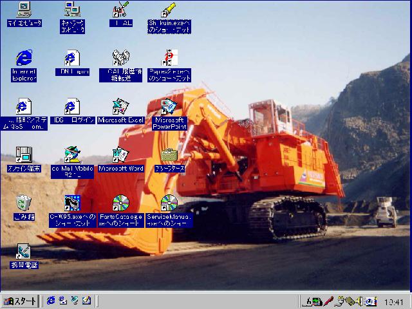Open the offline terminal (オフライン端末) floppy shortcut
This screenshot has width=412, height=309.
[x=24, y=154]
